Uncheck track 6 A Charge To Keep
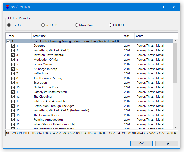Image resolution: width=184 pixels, height=152 pixels. (x=13, y=69)
